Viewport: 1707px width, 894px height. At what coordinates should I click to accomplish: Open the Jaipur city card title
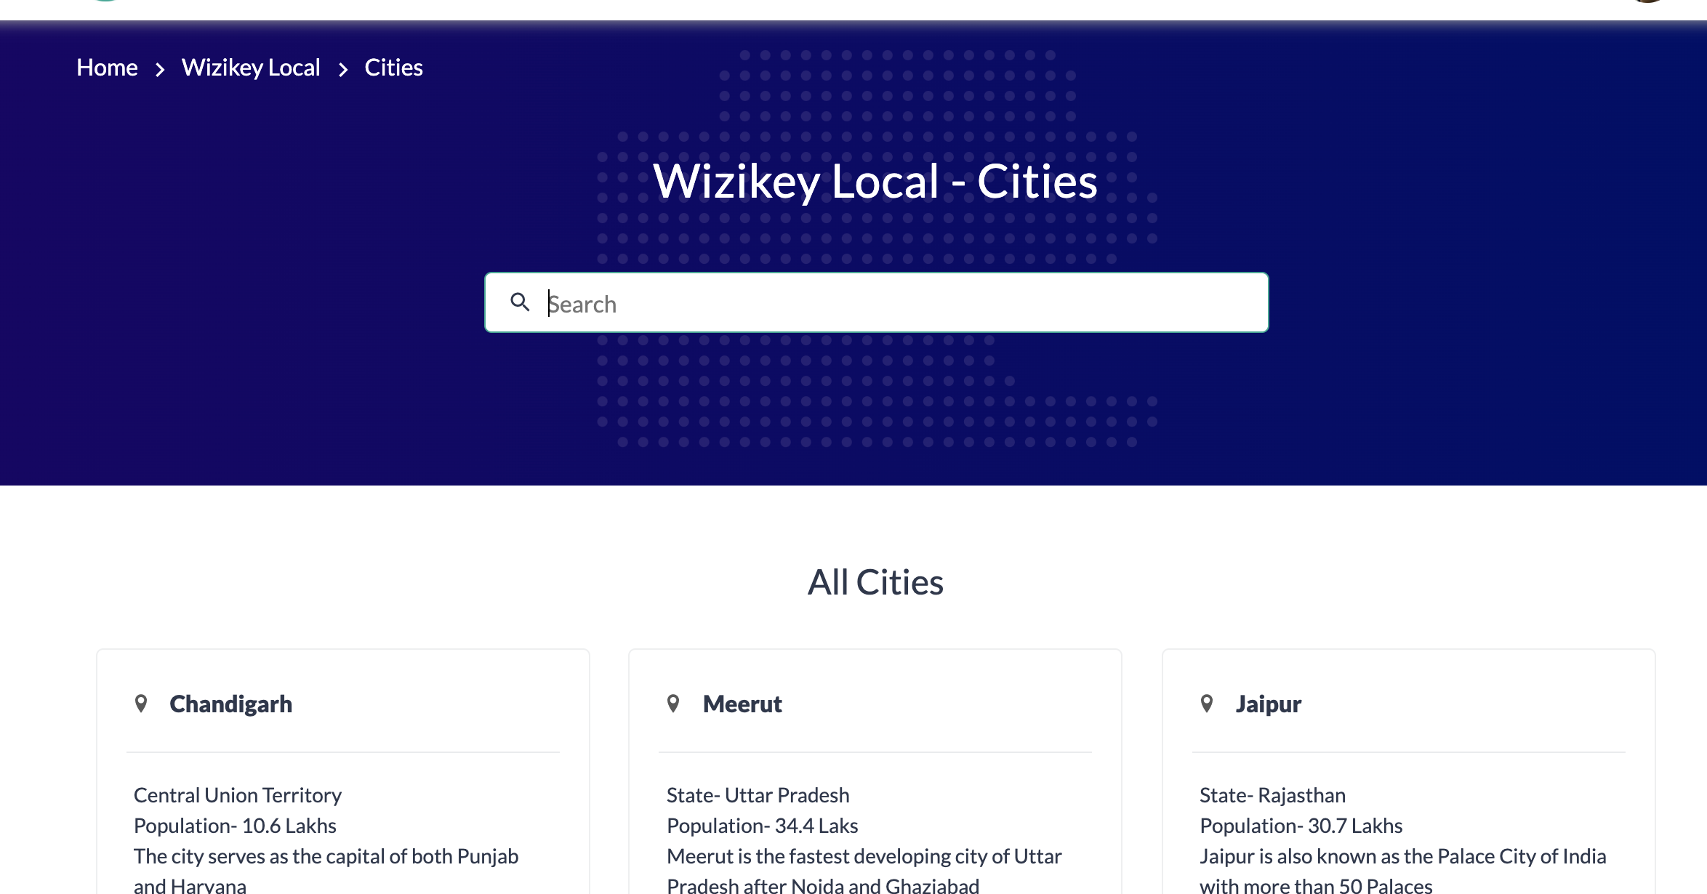pyautogui.click(x=1269, y=704)
